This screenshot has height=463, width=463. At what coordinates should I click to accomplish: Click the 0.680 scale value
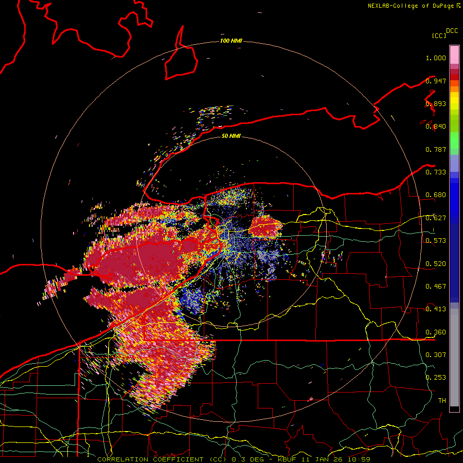[x=436, y=195]
